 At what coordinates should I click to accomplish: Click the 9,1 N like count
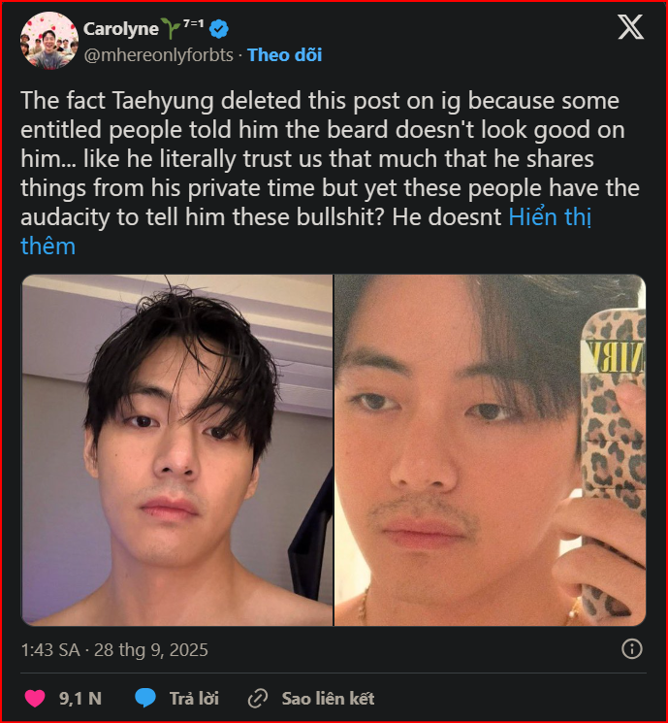point(80,699)
